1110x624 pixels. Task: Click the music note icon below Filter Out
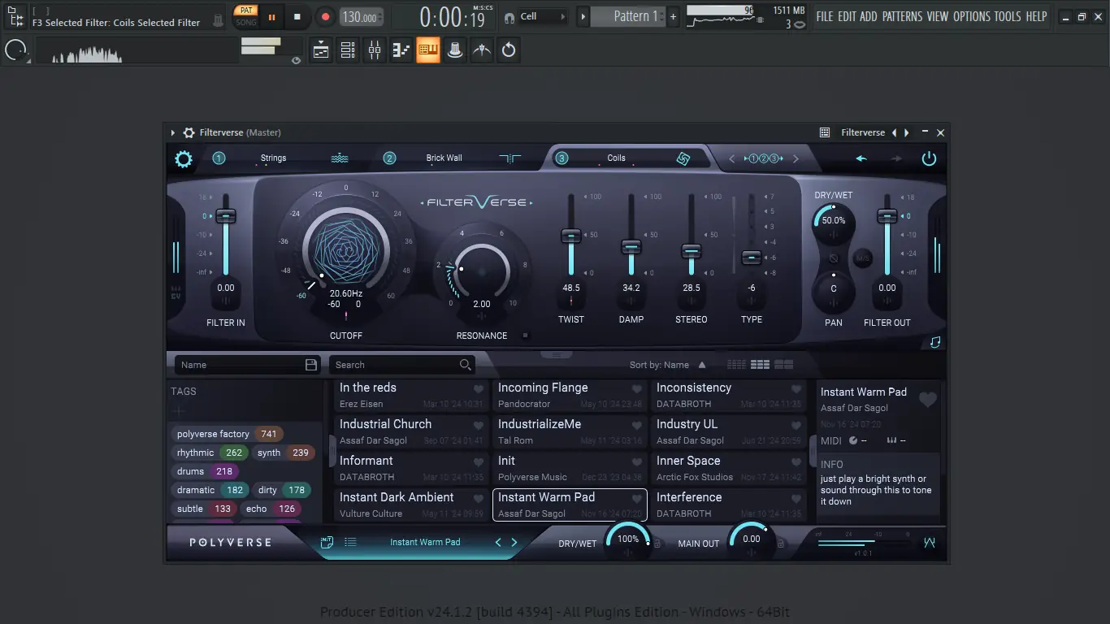click(935, 342)
